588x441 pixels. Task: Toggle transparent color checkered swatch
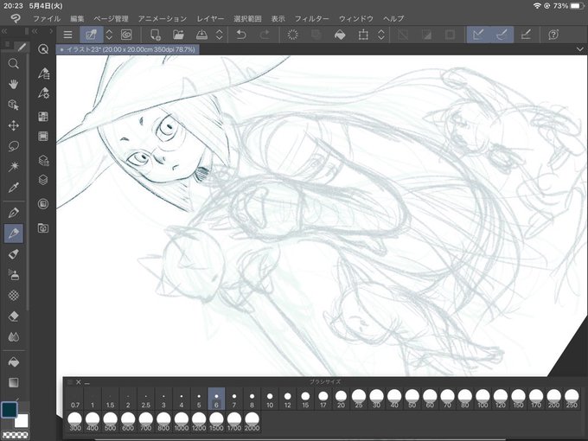15,435
